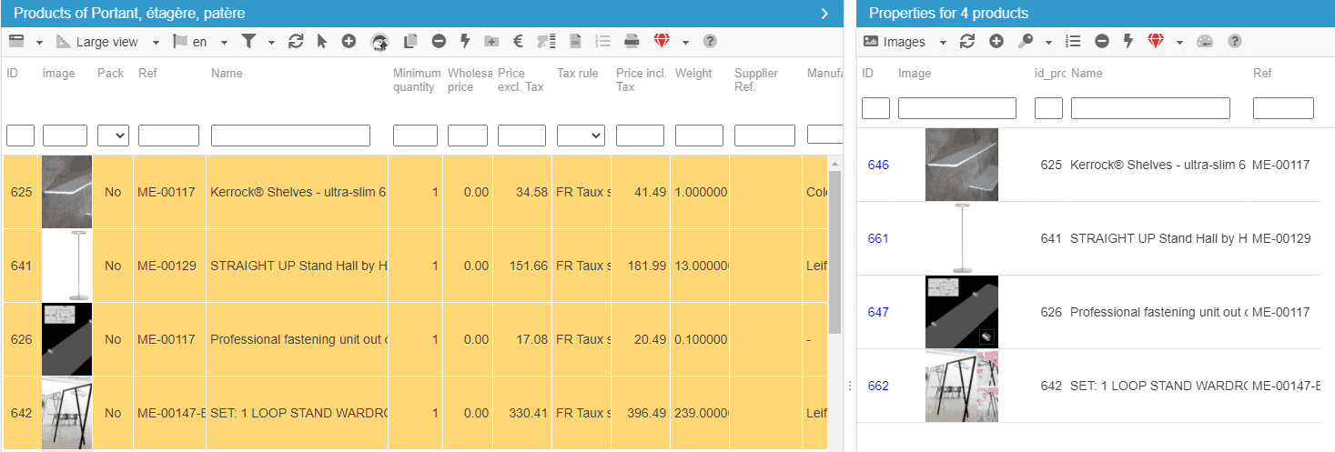
Task: Expand the Products panel with the chevron
Action: click(824, 14)
